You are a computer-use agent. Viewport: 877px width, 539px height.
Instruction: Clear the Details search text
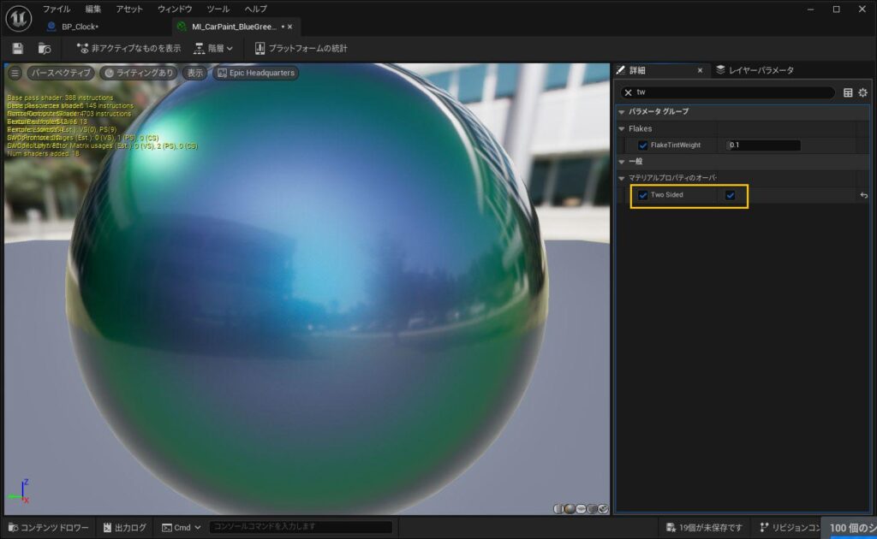click(x=628, y=92)
